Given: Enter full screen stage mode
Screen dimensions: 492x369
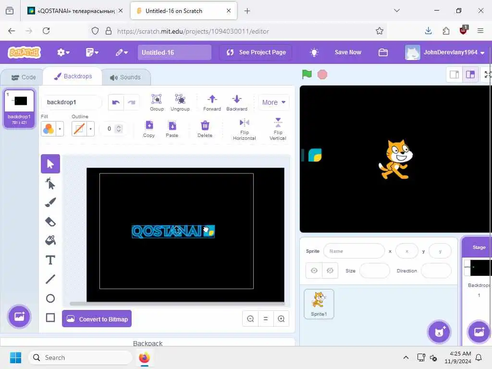Looking at the screenshot, I should coord(487,74).
